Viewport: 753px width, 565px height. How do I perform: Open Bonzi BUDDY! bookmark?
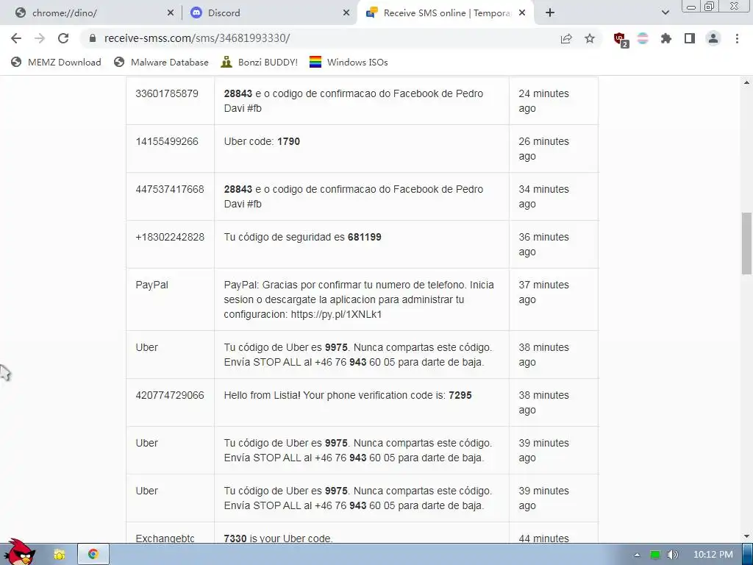tap(260, 62)
